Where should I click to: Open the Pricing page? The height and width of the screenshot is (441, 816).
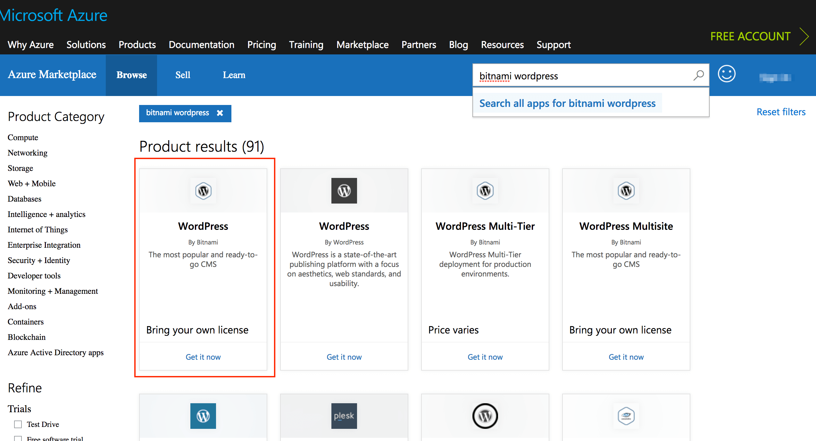pyautogui.click(x=262, y=45)
